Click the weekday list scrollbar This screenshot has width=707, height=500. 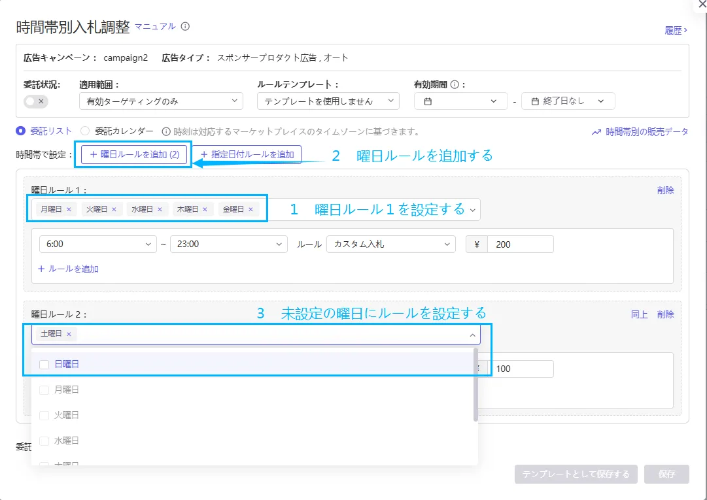[x=475, y=385]
